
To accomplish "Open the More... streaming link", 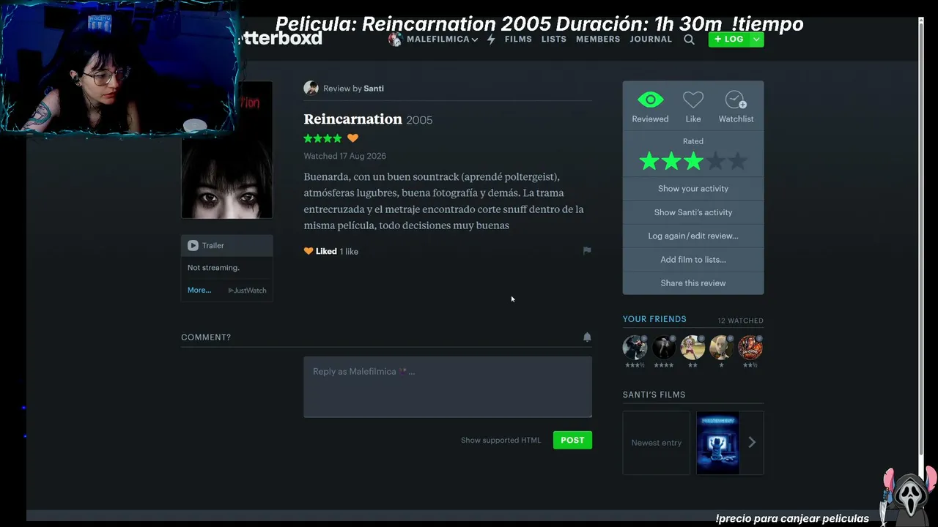I will (199, 291).
